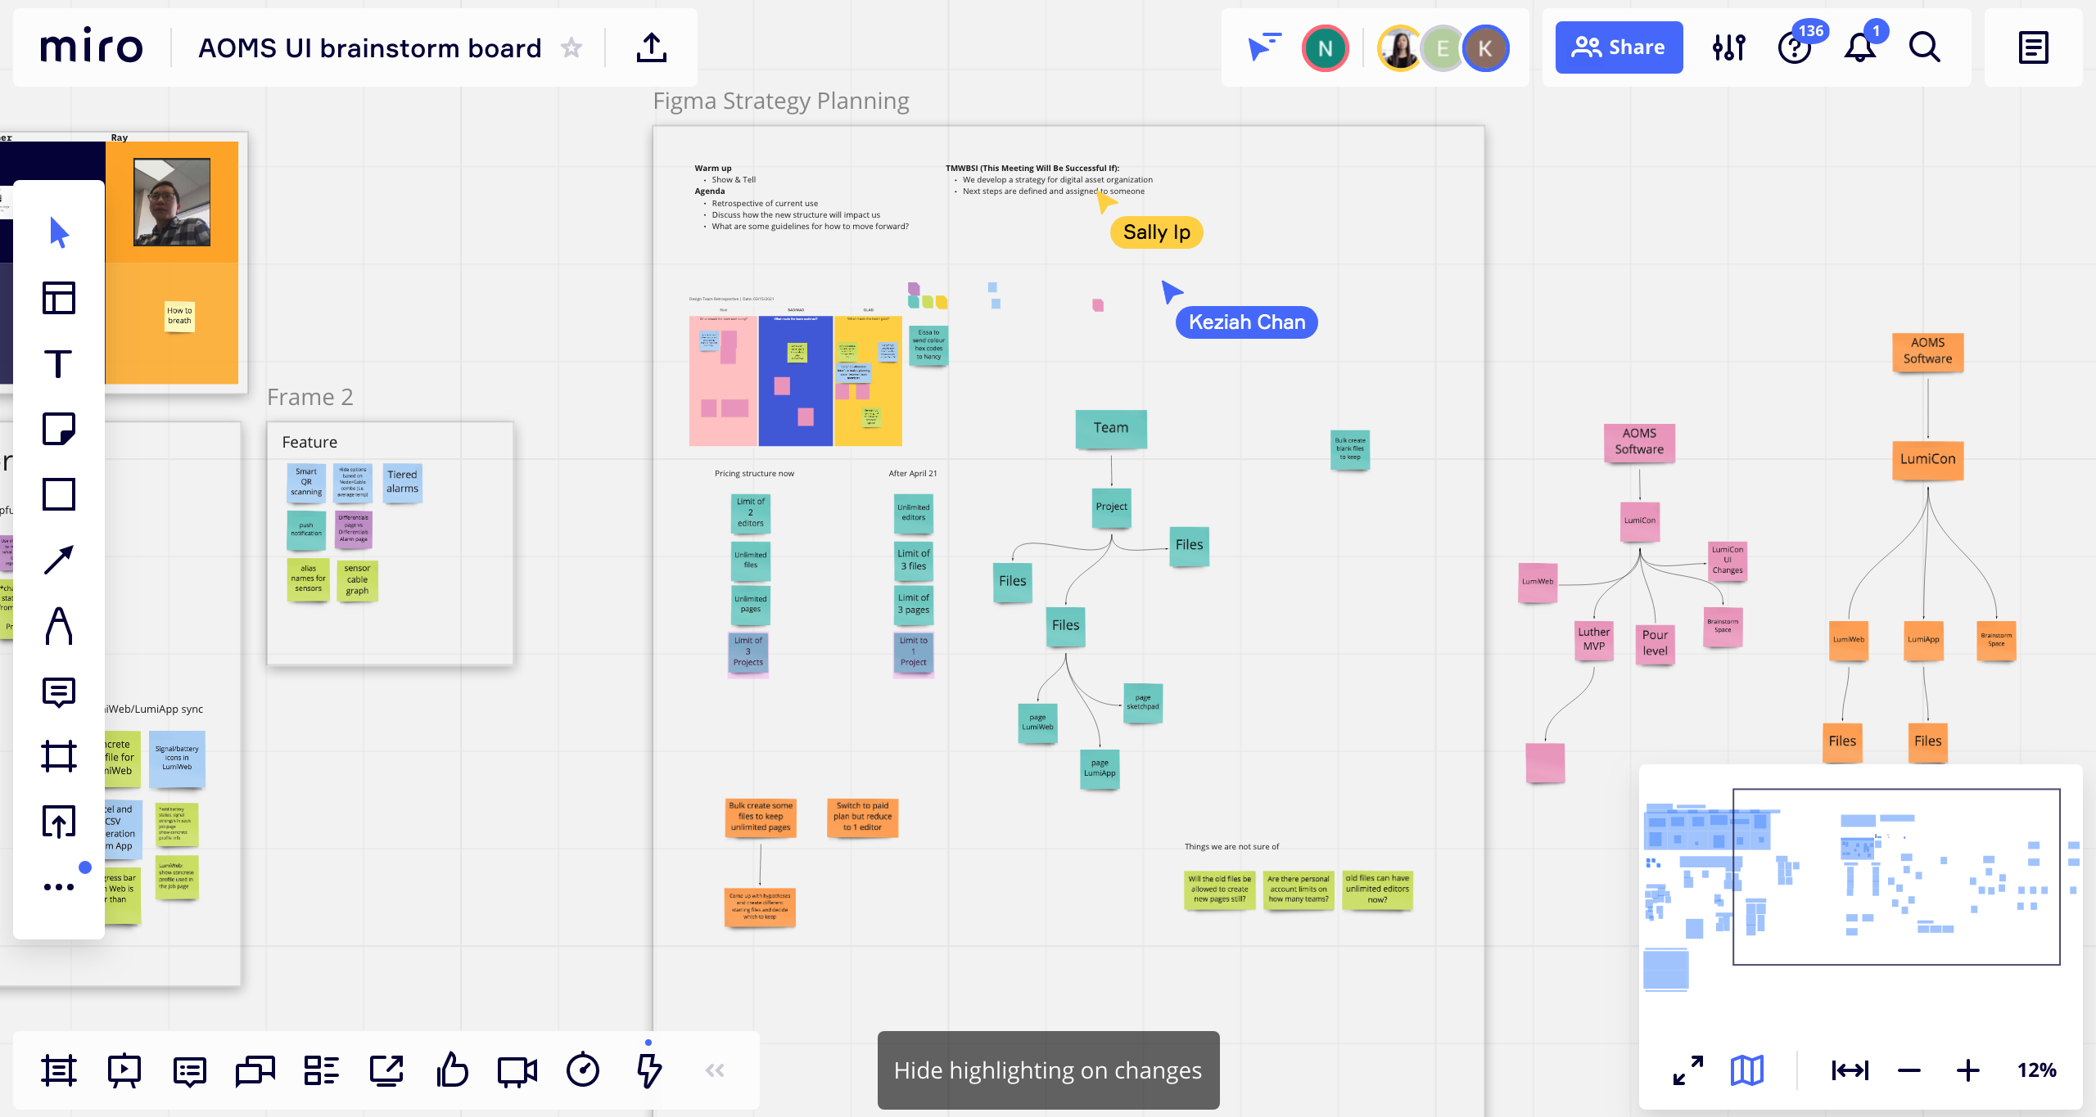Select the frame tool in the left toolbar
2096x1117 pixels.
[x=59, y=756]
